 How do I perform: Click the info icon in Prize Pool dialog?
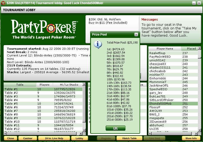pyautogui.click(x=98, y=45)
